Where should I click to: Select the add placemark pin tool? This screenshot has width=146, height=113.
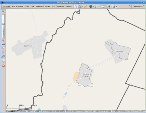pos(3,48)
